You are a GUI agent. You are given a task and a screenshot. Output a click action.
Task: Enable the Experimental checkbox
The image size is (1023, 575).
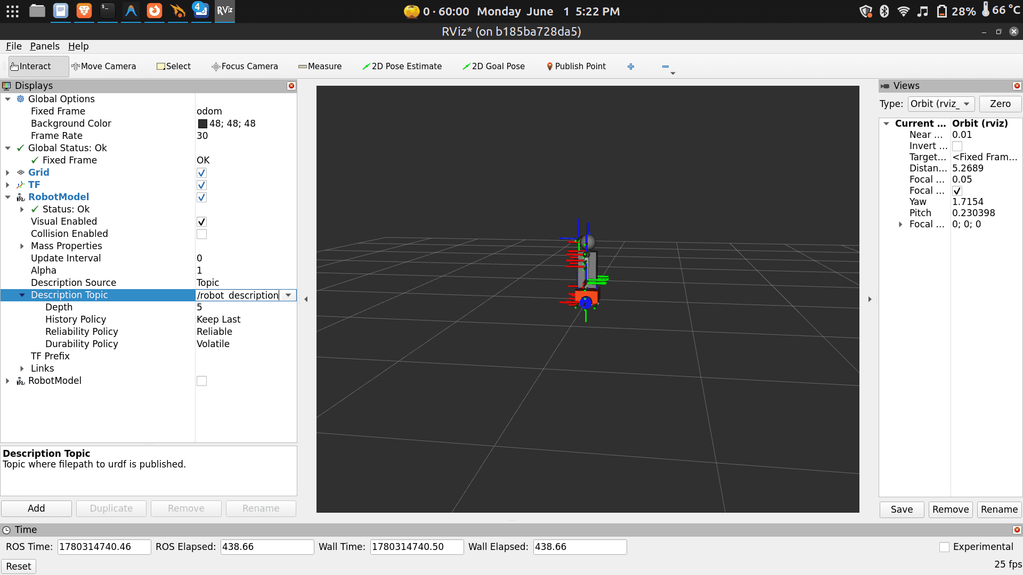pyautogui.click(x=944, y=547)
